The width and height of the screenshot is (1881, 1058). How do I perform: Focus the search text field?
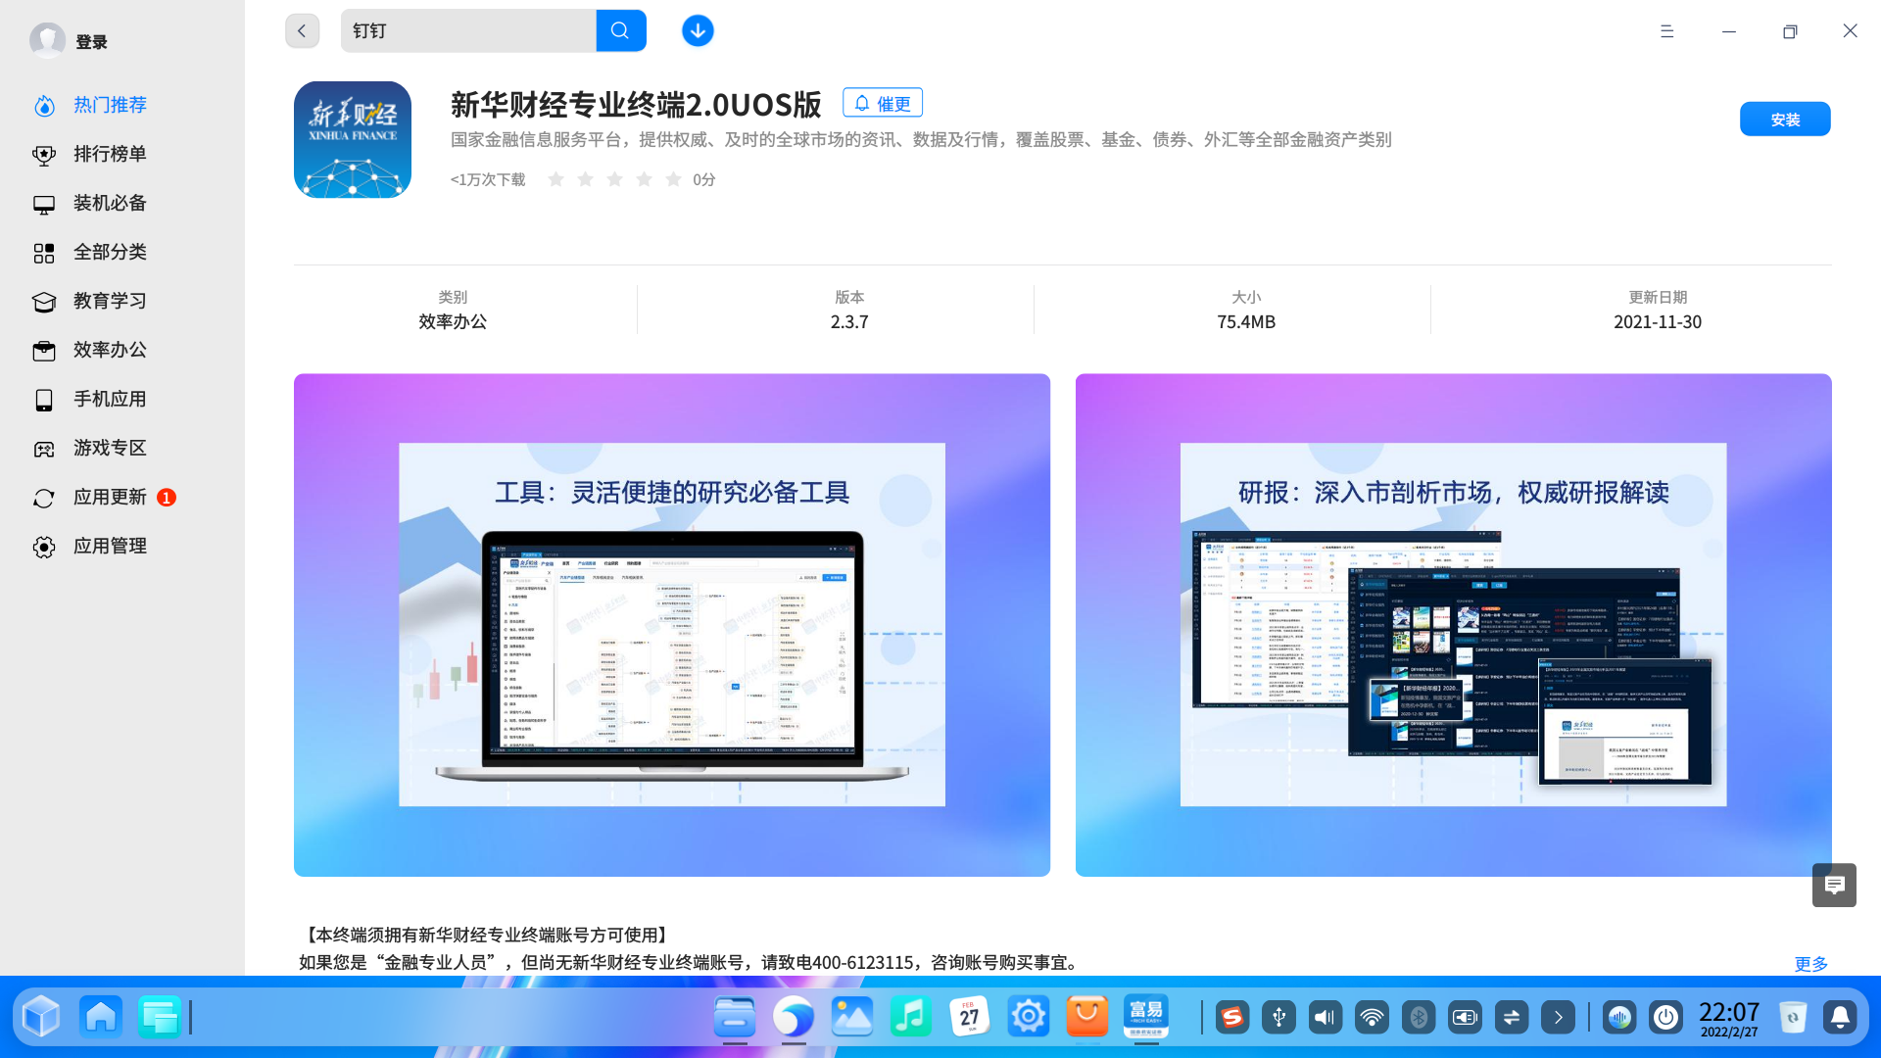pyautogui.click(x=468, y=30)
